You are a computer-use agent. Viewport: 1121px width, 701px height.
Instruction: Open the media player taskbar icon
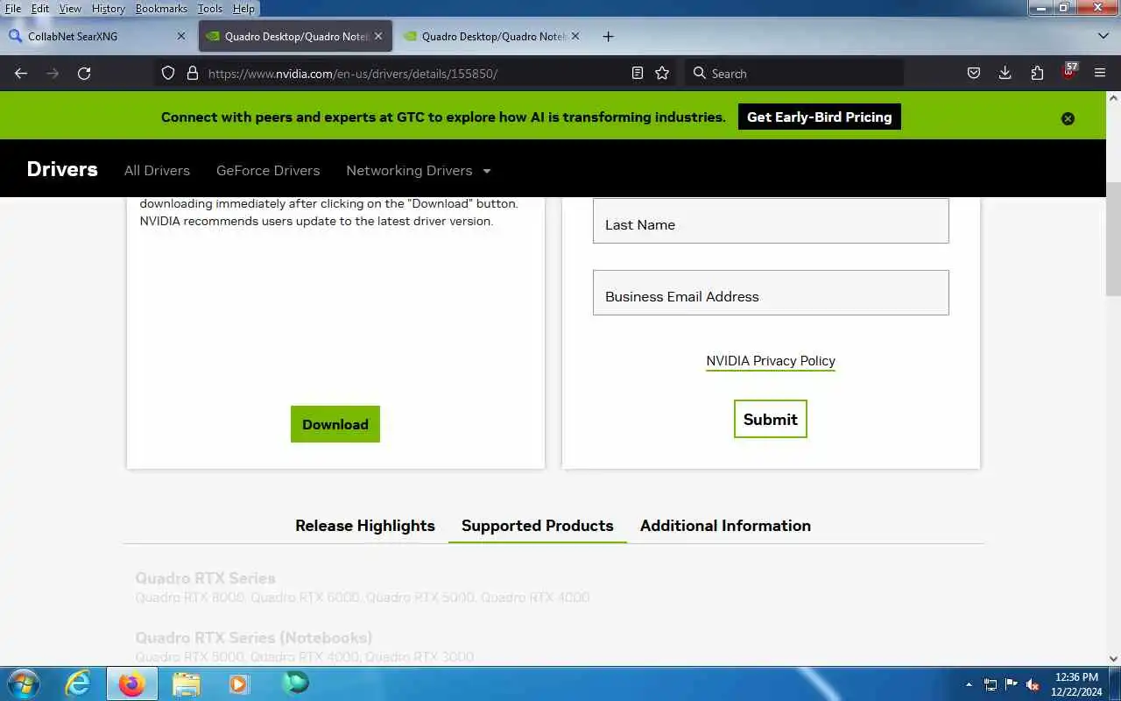(239, 683)
